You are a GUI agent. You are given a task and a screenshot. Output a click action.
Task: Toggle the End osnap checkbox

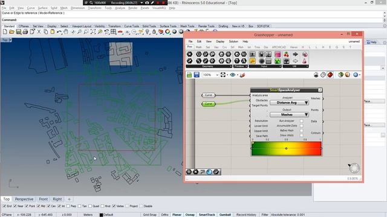pos(4,206)
